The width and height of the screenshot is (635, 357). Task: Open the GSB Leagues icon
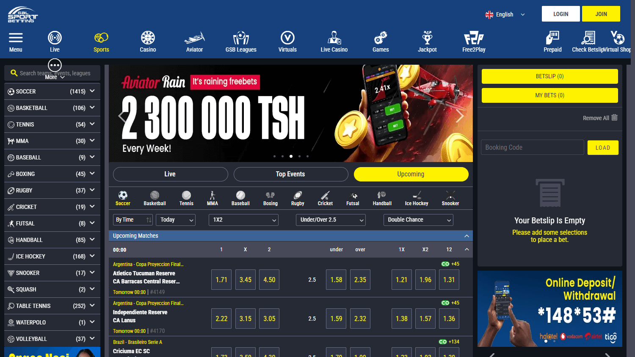click(x=241, y=38)
